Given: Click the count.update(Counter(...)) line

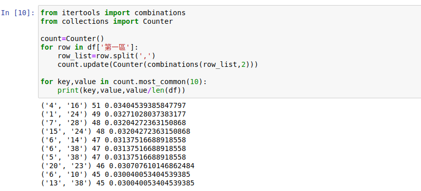Looking at the screenshot, I should click(x=158, y=64).
